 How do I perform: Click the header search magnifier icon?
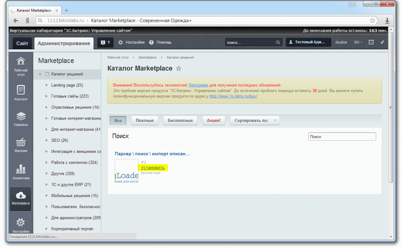(x=278, y=42)
